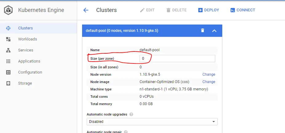285x133 pixels.
Task: Change the Node image
Action: click(x=209, y=82)
